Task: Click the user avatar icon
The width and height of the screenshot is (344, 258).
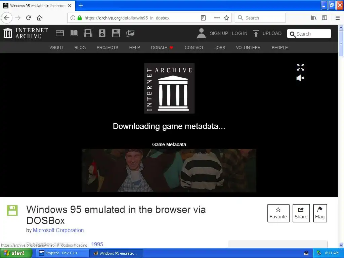Action: 202,33
